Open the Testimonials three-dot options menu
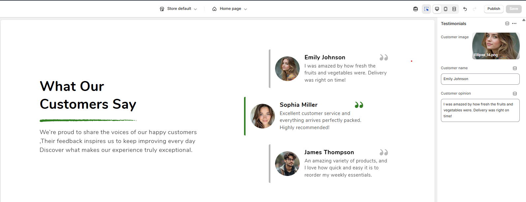 tap(514, 24)
